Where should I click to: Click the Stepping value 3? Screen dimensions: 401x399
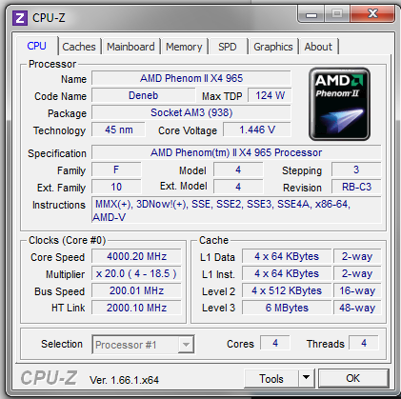tap(356, 170)
